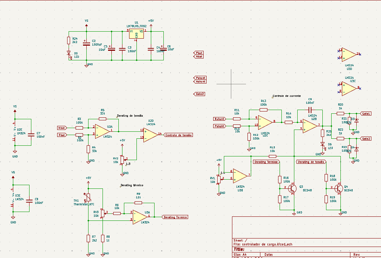
Task: Select the "Controle de tensão" output label
Action: click(179, 135)
